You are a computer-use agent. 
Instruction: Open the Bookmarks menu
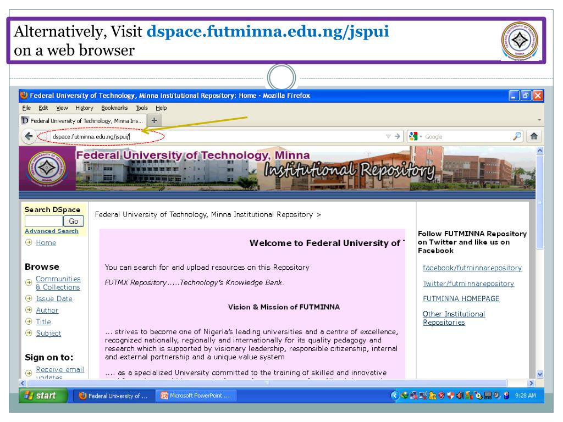click(114, 108)
